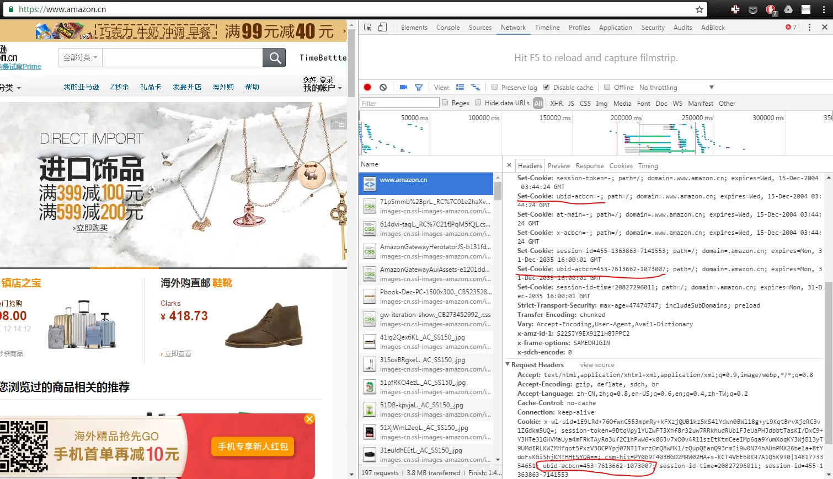Focus the Amazon search text box
833x479 pixels.
(x=183, y=58)
